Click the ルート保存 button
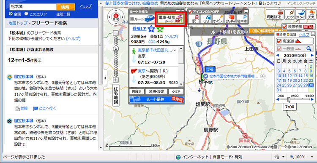This screenshot has width=317, height=163. (156, 99)
